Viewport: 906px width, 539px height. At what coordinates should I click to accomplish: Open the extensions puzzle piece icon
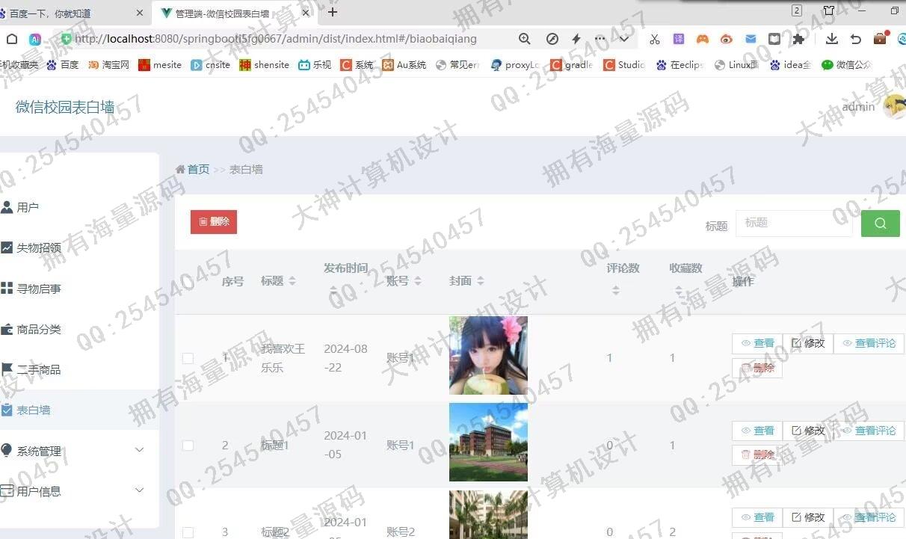click(798, 39)
